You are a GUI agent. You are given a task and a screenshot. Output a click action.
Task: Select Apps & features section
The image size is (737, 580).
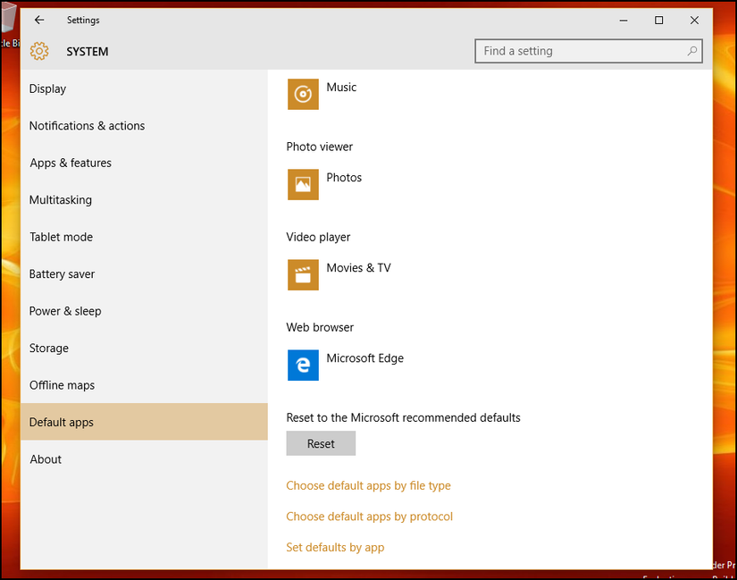(x=71, y=163)
